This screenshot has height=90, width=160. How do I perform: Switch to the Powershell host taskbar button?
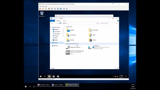[43, 85]
